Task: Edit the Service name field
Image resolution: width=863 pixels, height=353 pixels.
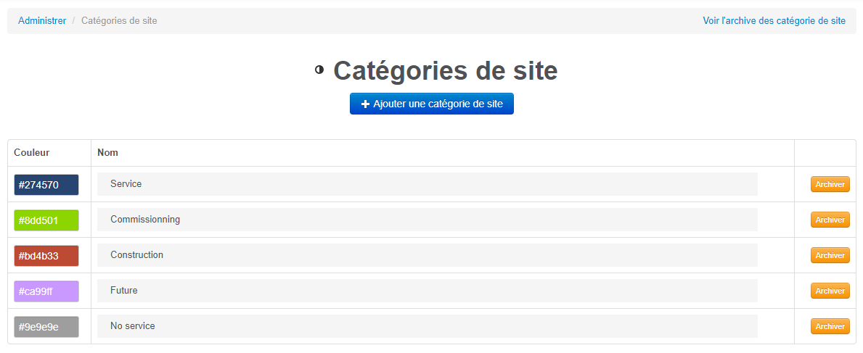Action: 427,184
